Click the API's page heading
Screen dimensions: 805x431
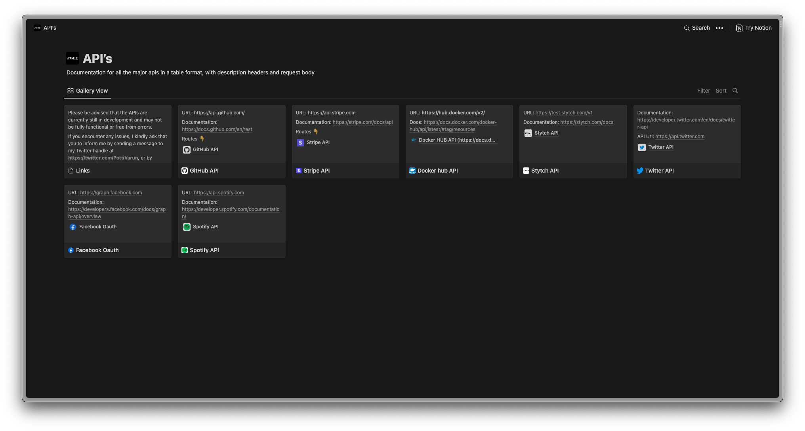pyautogui.click(x=97, y=59)
